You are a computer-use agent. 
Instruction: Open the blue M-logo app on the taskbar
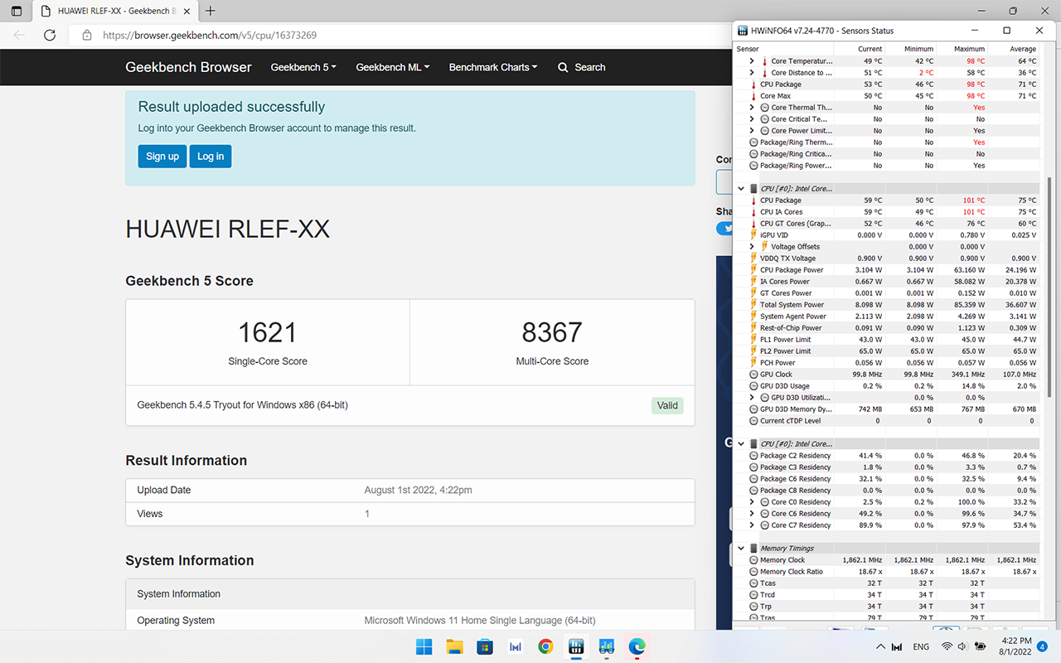515,646
